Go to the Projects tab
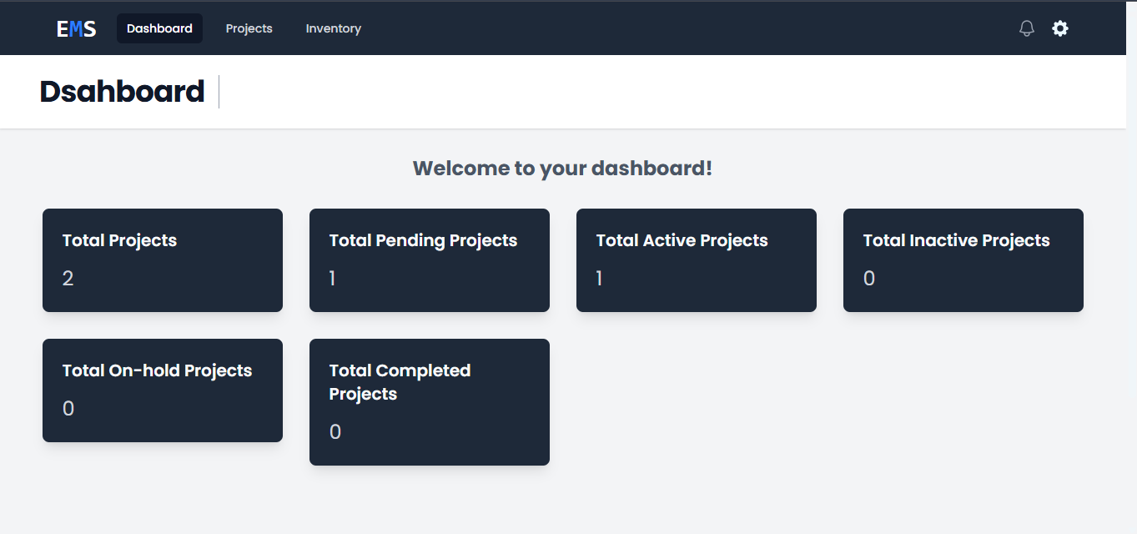Viewport: 1137px width, 534px height. 249,28
